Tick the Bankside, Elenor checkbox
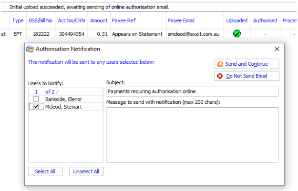 click(x=36, y=99)
